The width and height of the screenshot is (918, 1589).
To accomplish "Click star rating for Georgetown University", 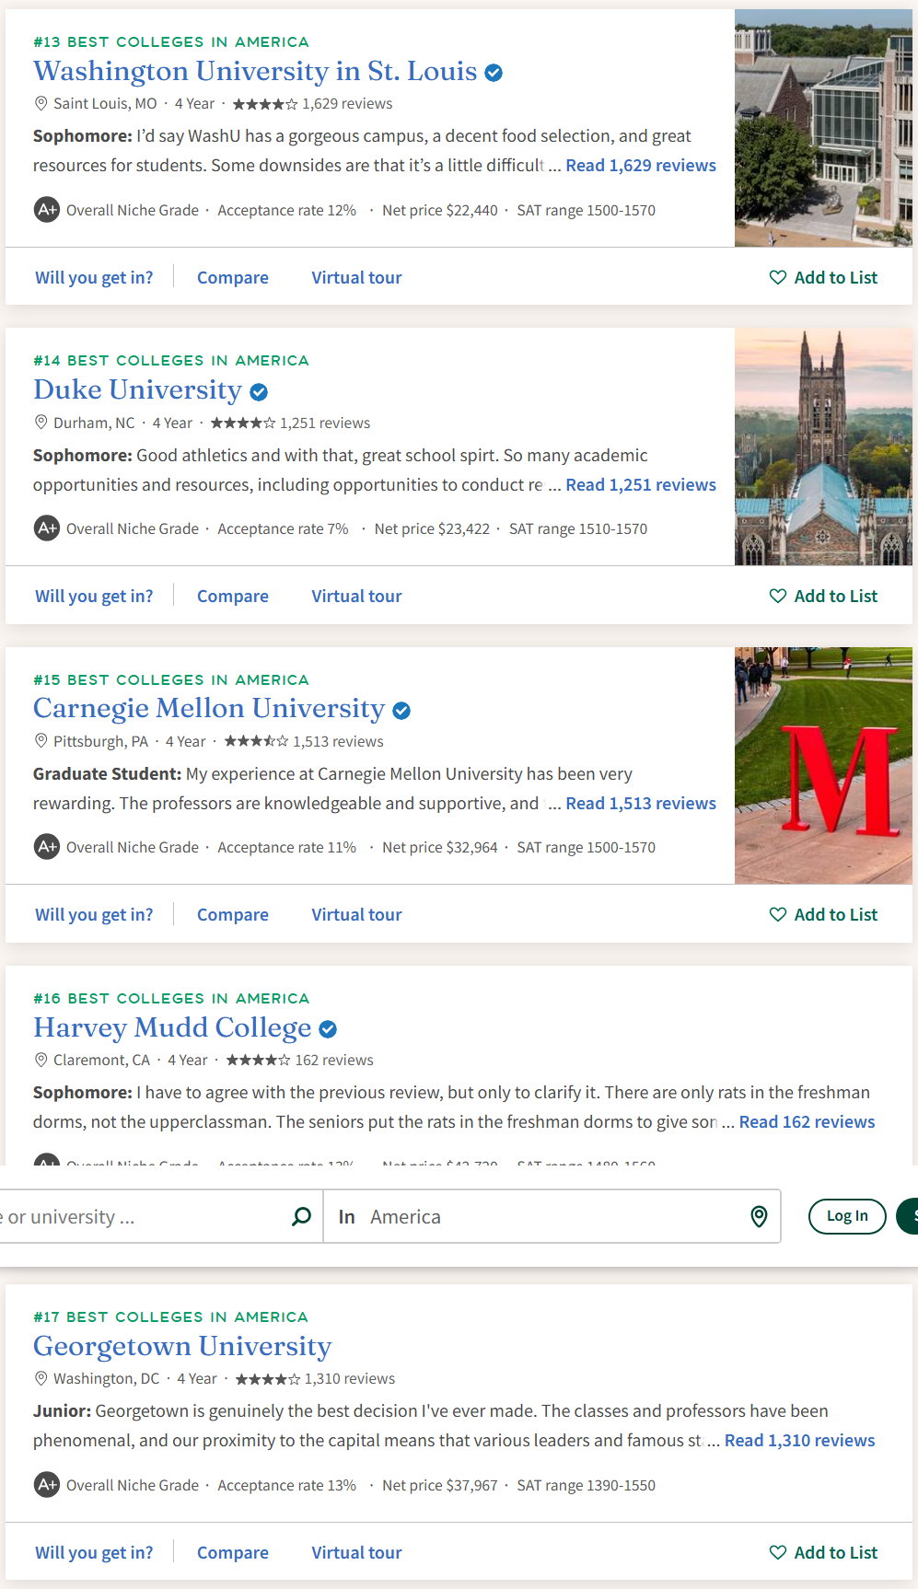I will (268, 1379).
